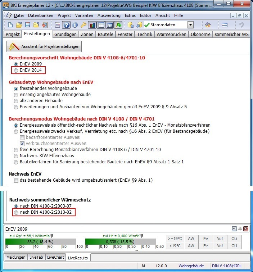Click the wizard wand icon on Assistent button
Viewport: 253px width, 272px height.
tap(14, 46)
